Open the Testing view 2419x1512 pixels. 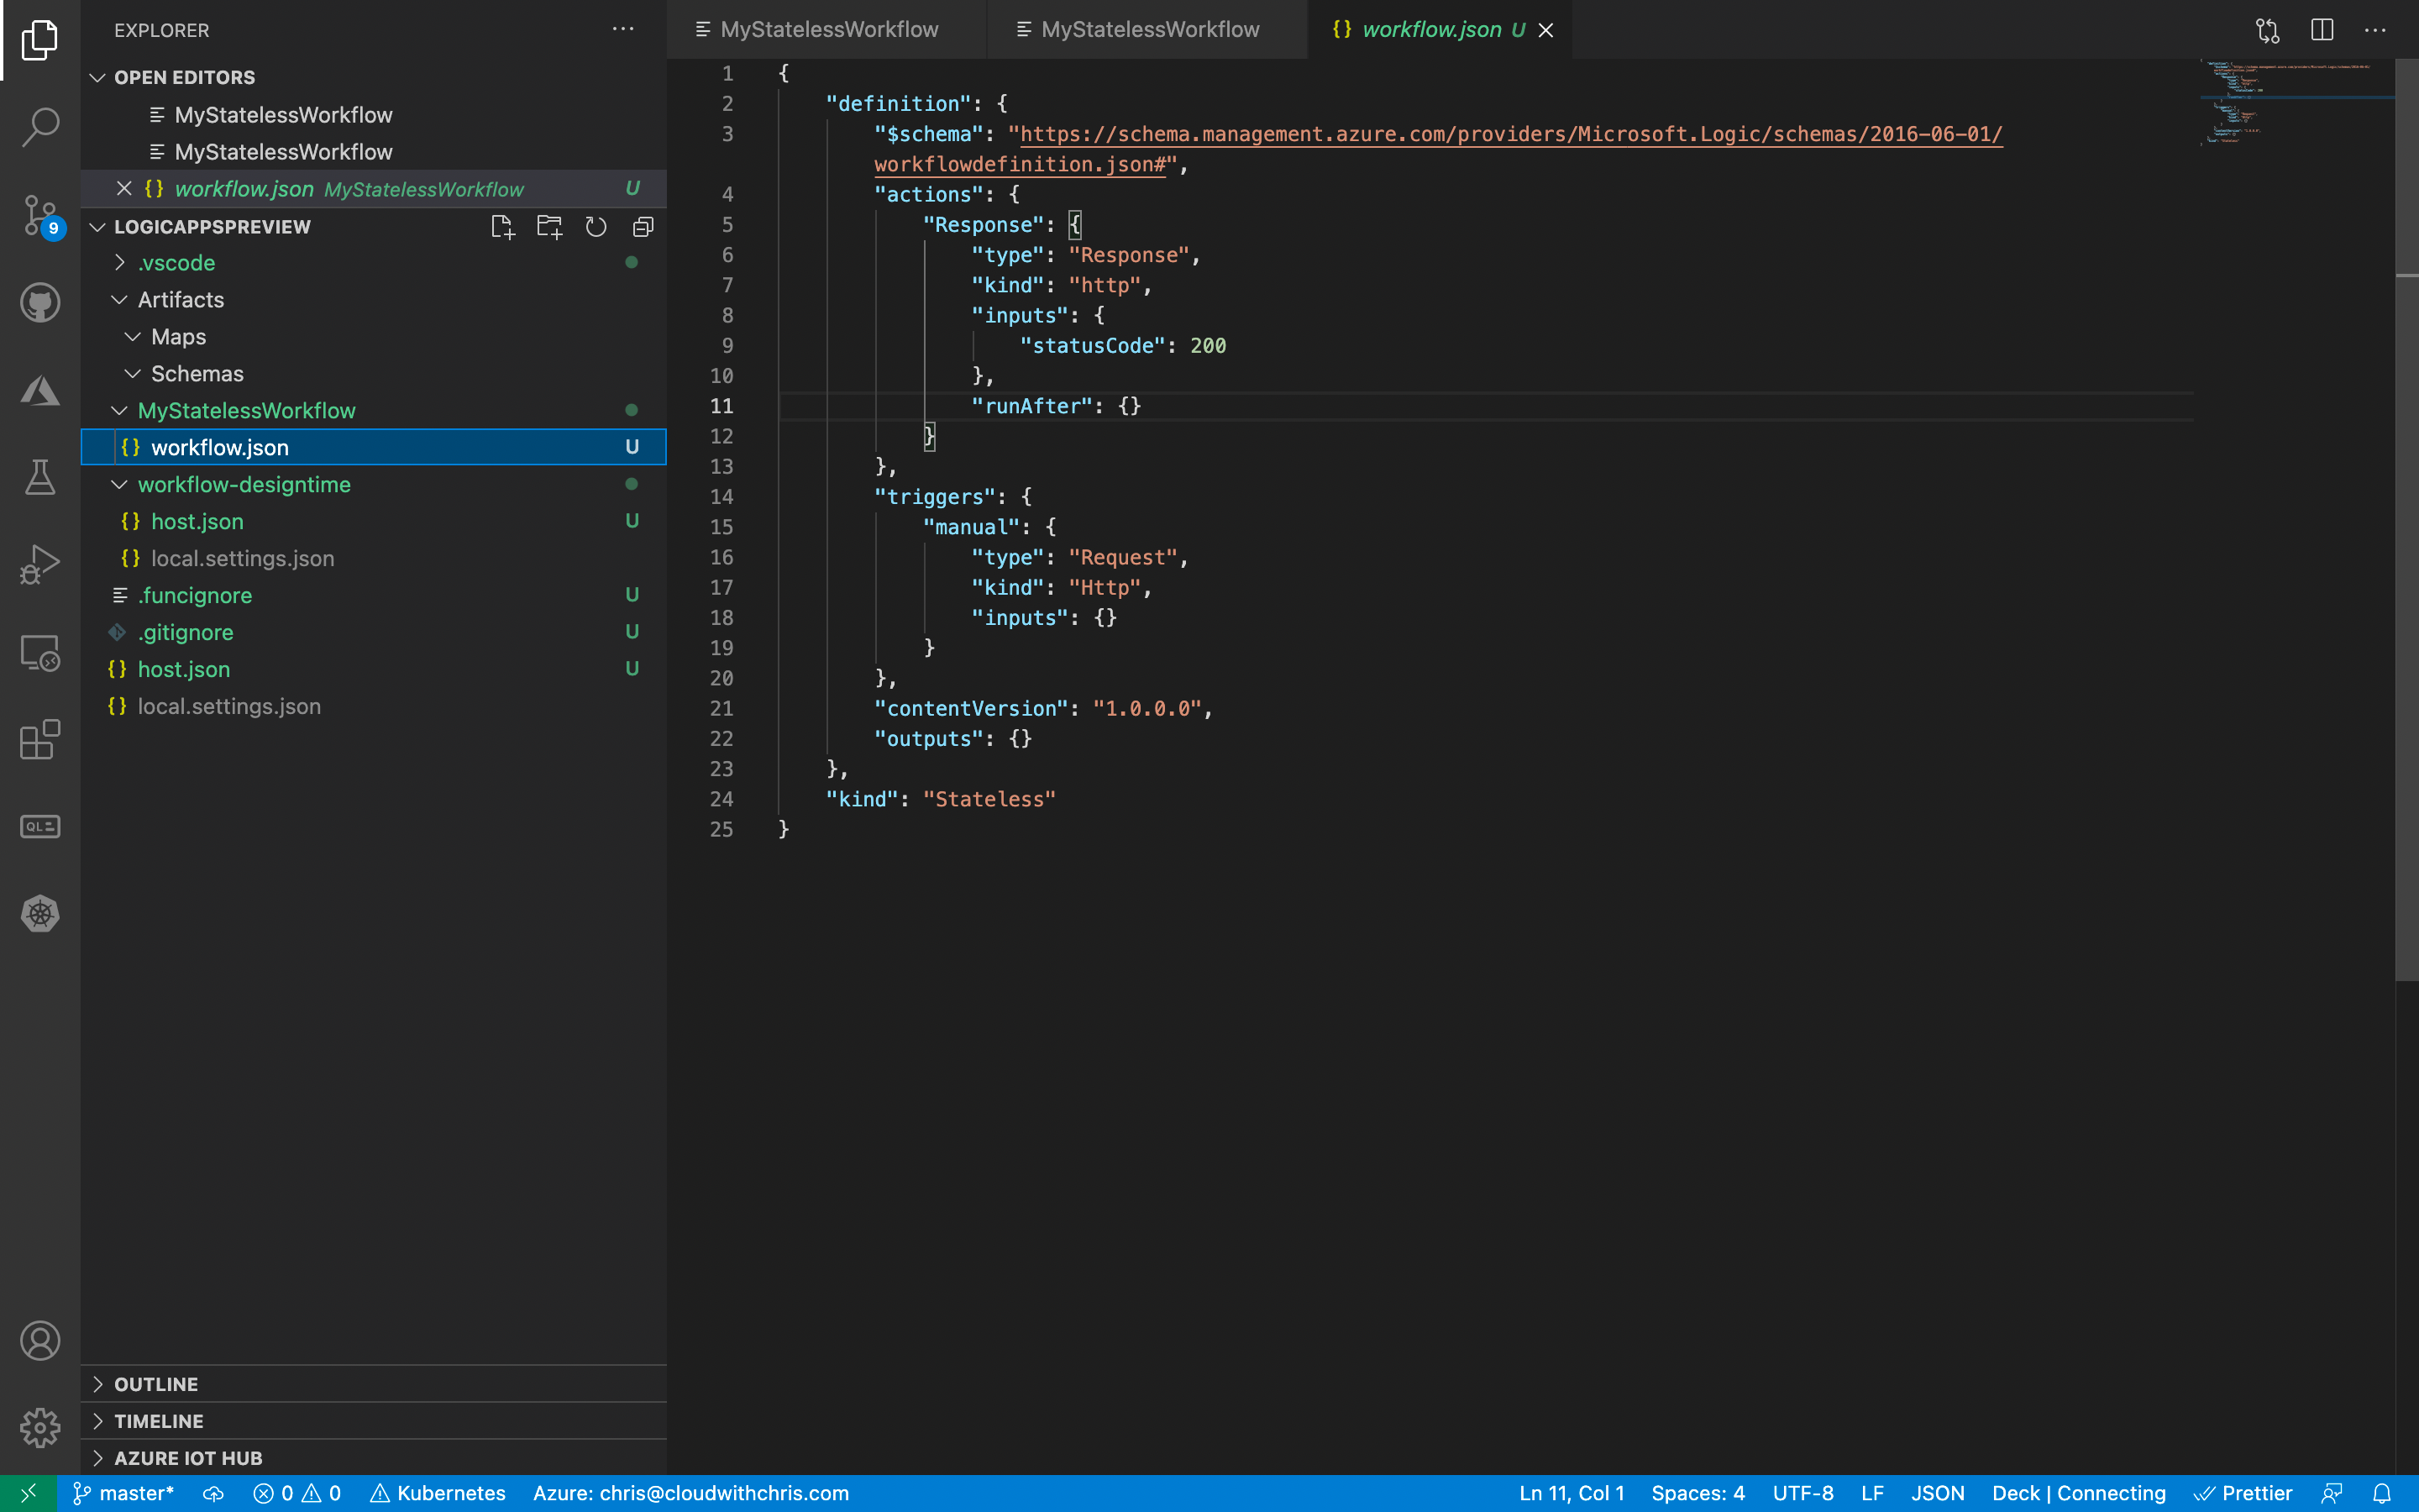click(39, 477)
